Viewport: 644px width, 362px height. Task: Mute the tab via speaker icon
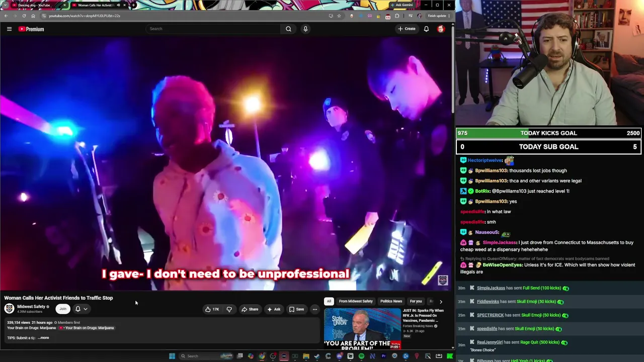pyautogui.click(x=118, y=5)
